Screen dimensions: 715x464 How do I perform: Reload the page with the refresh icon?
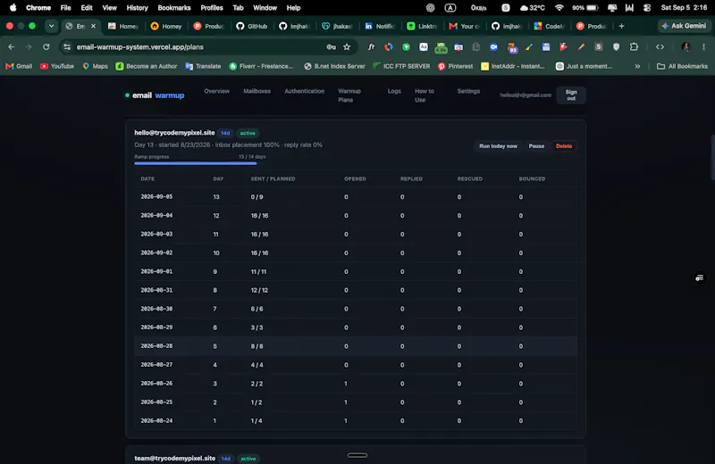[46, 47]
